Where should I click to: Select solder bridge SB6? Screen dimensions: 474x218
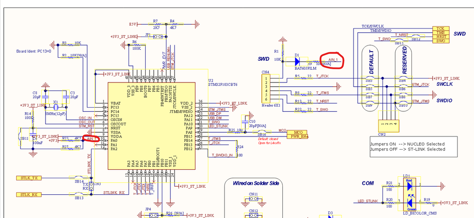(404, 87)
